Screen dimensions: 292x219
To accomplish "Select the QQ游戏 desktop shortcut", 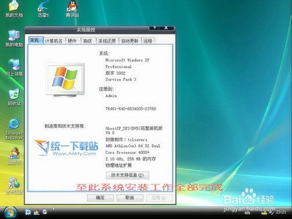I will pos(14,156).
